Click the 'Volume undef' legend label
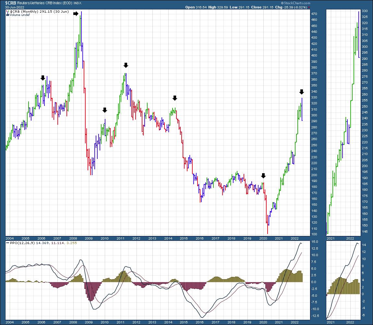The image size is (373, 325). (20, 15)
